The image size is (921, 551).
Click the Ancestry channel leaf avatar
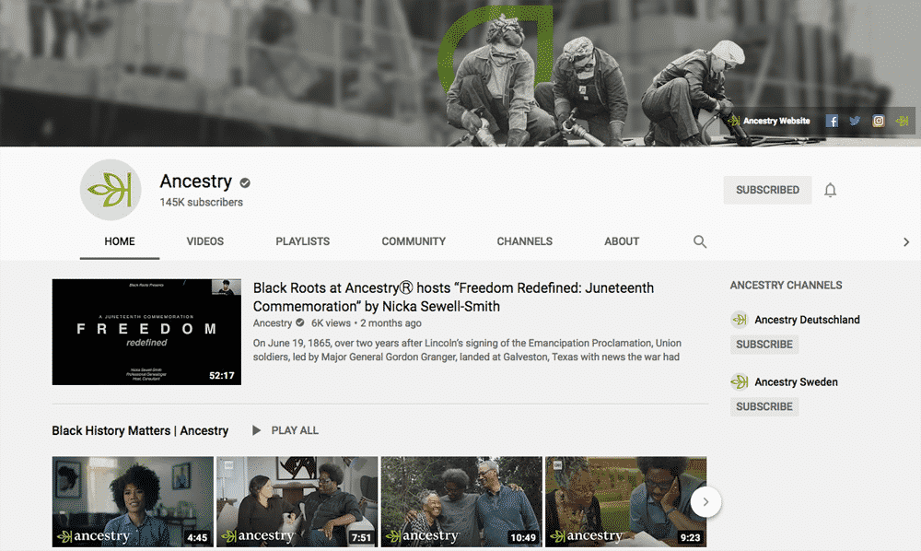111,190
